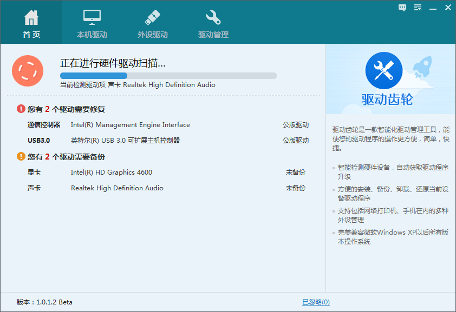The image size is (456, 312).
Task: Click the 通信控制器 category label
Action: [44, 125]
